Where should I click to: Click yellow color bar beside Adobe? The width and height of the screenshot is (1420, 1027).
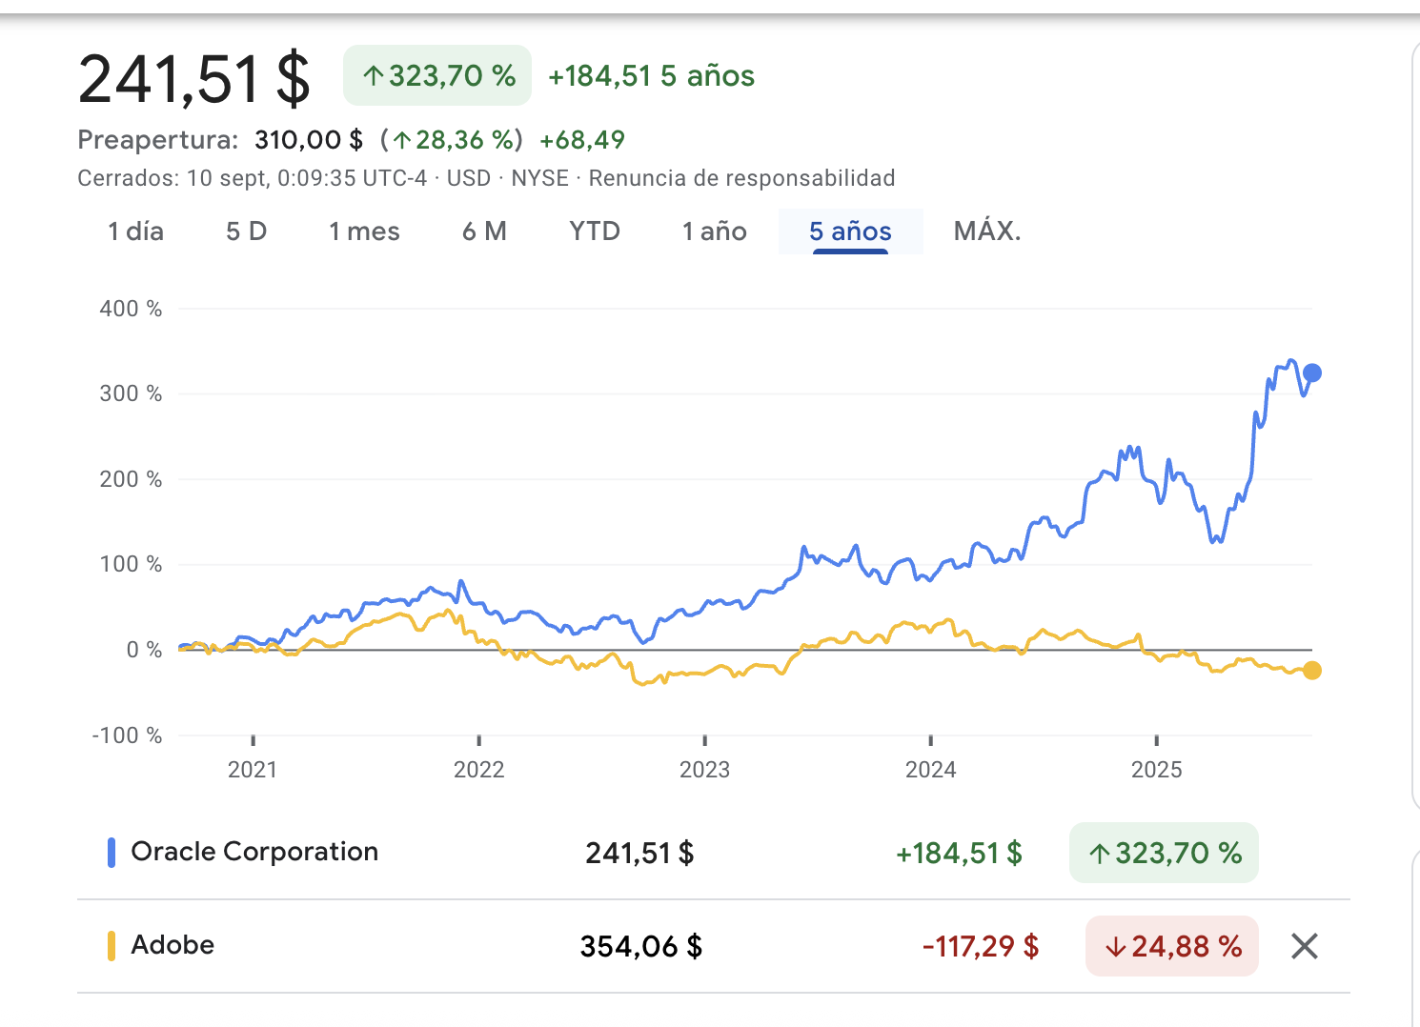click(112, 946)
